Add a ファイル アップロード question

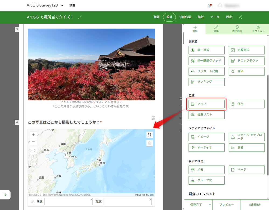247,137
